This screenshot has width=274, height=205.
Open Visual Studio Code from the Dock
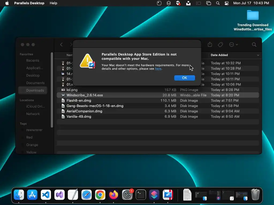[x=46, y=195]
